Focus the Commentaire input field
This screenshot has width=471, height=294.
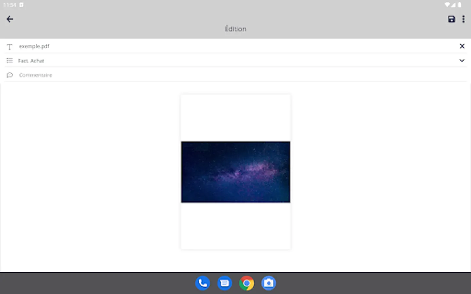235,75
